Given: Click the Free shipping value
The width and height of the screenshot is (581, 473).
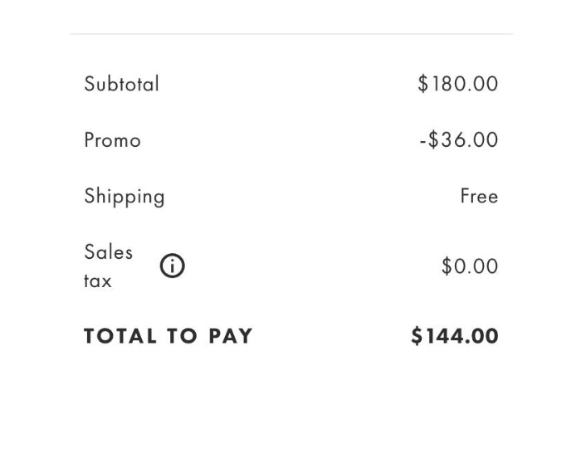Looking at the screenshot, I should (479, 197).
